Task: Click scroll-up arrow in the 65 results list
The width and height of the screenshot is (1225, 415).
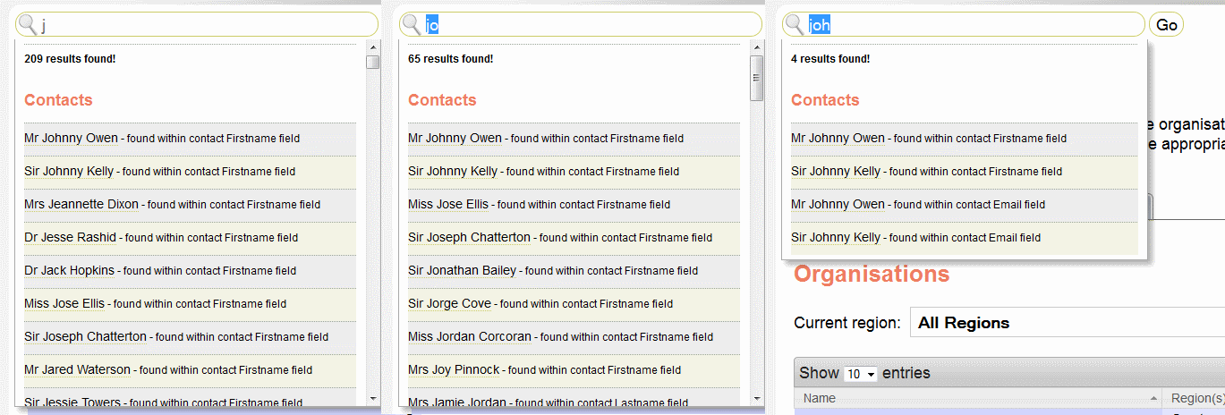Action: pos(756,47)
